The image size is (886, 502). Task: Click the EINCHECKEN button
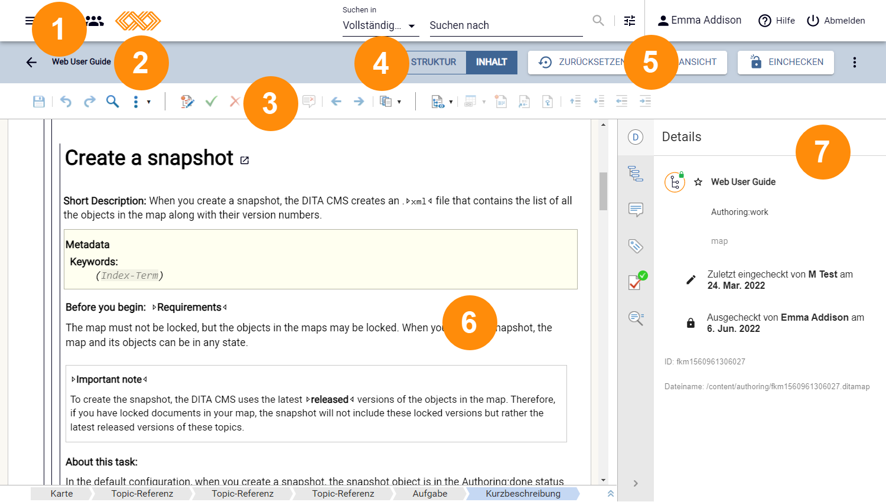click(x=786, y=62)
